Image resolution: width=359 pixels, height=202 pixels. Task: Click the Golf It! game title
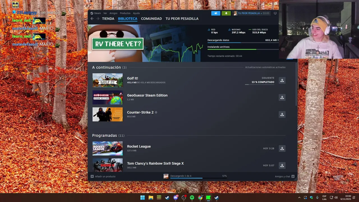click(132, 78)
